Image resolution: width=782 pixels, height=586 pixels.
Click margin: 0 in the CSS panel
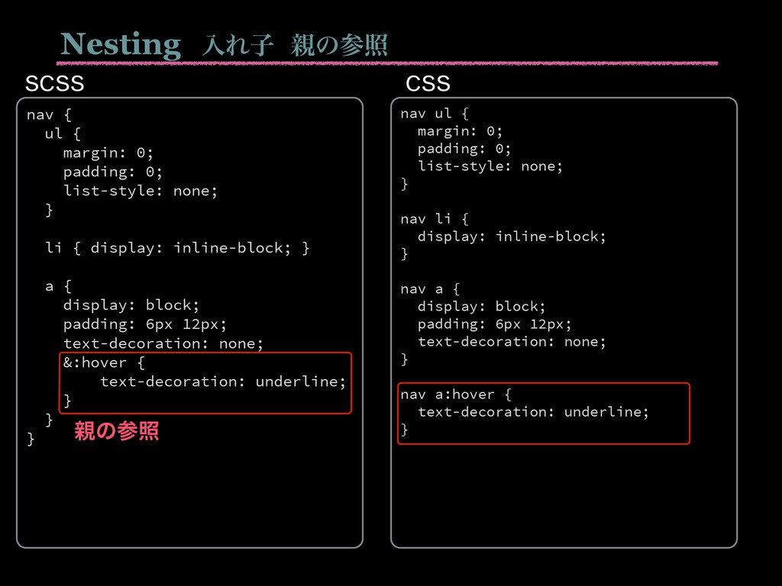click(460, 131)
